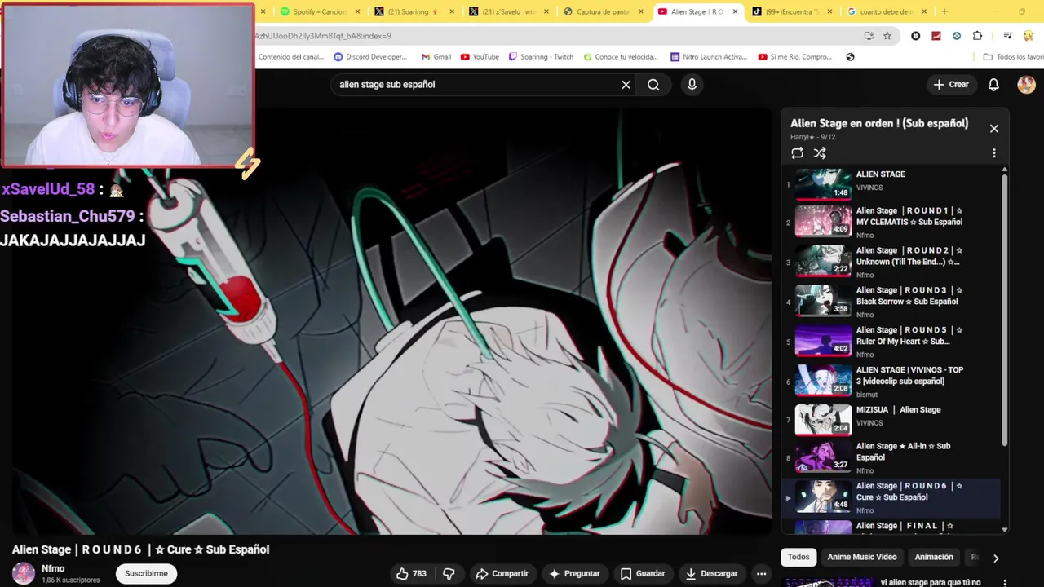The image size is (1044, 587).
Task: Switch to the "(21) x'Savelu" X tab
Action: pyautogui.click(x=508, y=11)
